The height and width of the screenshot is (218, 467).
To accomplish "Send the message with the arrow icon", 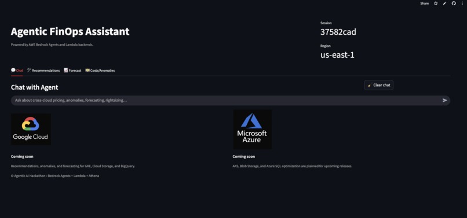I will coord(444,101).
